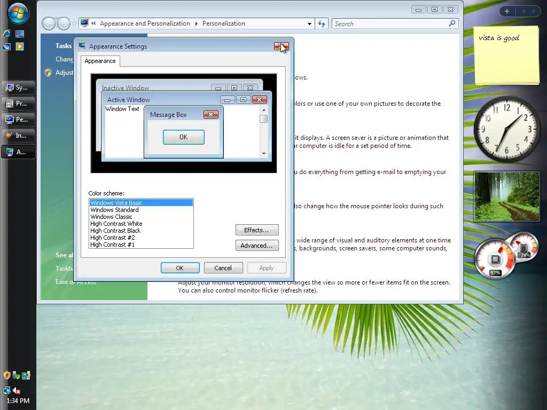Switch to the A... taskbar button
The image size is (547, 410).
point(19,152)
